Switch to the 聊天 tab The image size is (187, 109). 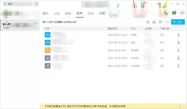click(46, 13)
